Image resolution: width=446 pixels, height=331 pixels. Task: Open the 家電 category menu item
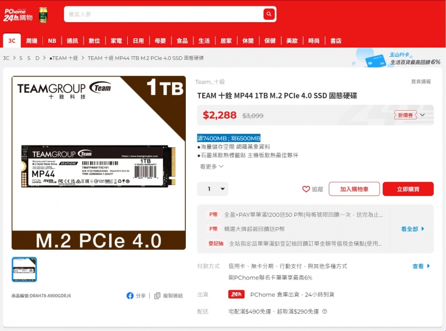(x=116, y=41)
